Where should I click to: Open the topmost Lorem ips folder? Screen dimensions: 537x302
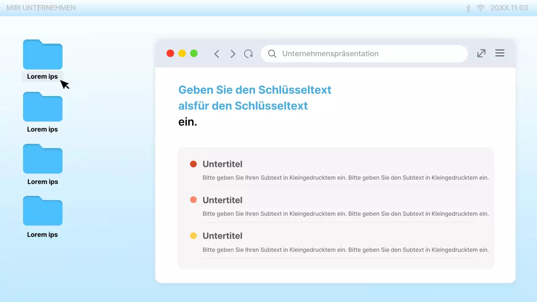click(x=42, y=55)
